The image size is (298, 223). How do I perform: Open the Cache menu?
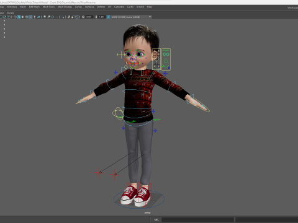(130, 7)
